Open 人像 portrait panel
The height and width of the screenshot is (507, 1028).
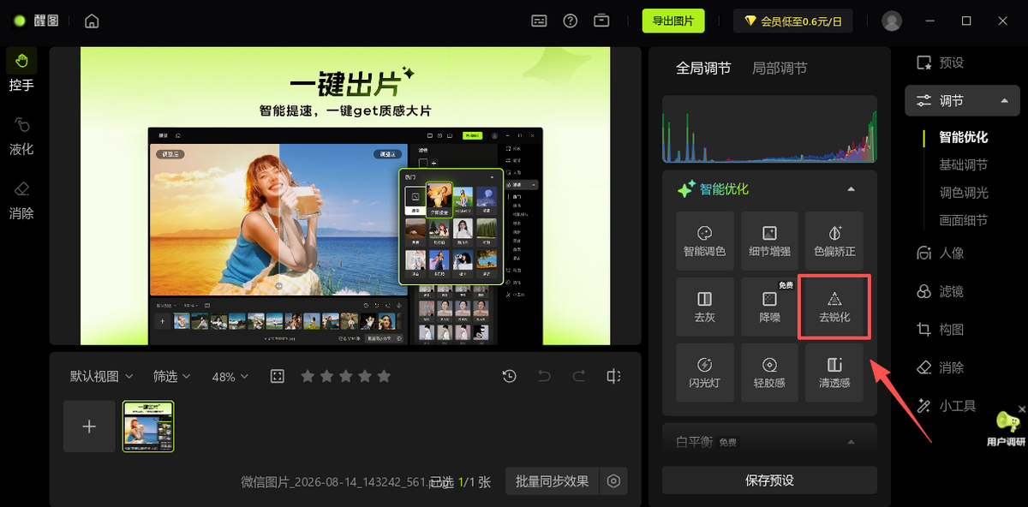940,253
